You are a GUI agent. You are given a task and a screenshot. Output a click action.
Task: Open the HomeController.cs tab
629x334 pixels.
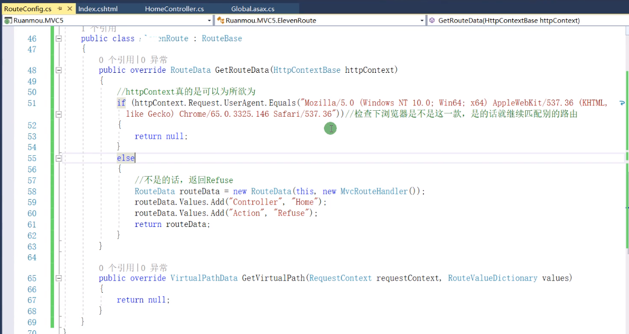coord(175,9)
